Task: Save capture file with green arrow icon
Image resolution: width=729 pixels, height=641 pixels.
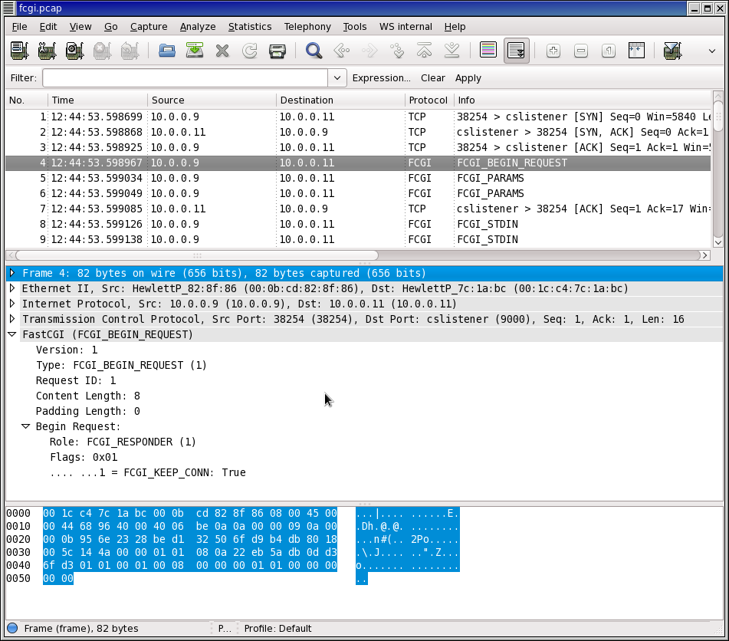Action: pos(195,51)
